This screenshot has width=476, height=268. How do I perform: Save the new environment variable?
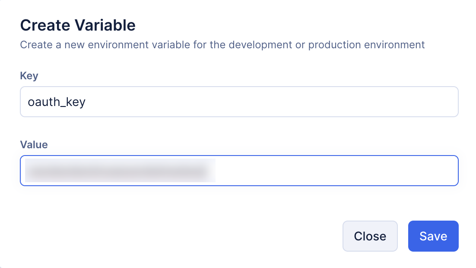point(433,236)
